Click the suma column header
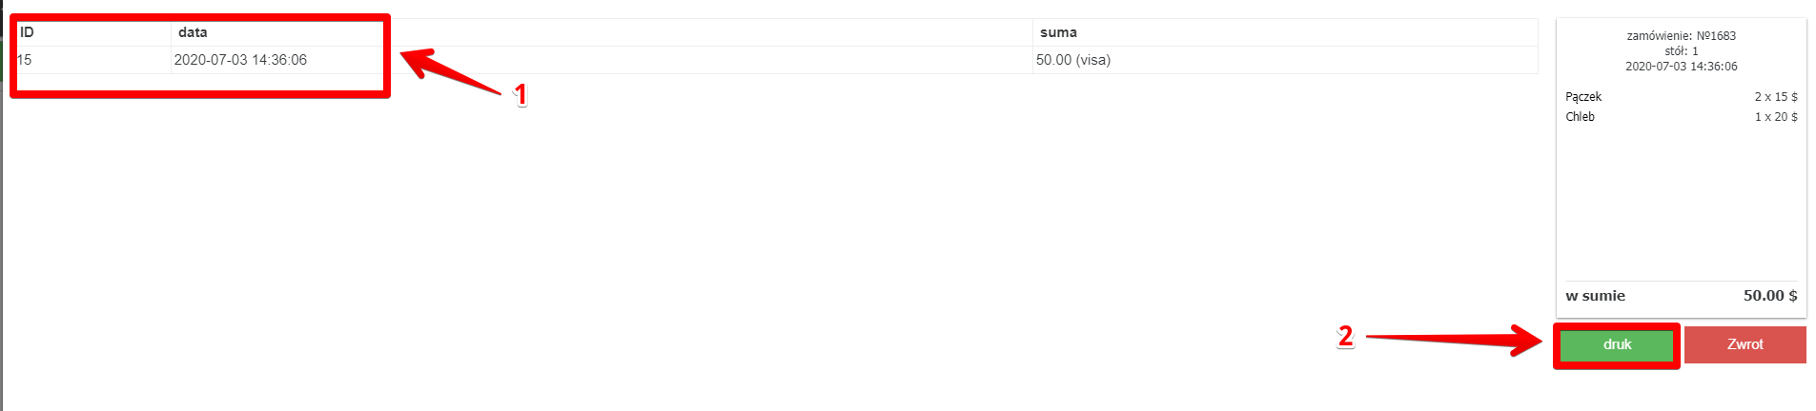The width and height of the screenshot is (1816, 411). click(1058, 32)
